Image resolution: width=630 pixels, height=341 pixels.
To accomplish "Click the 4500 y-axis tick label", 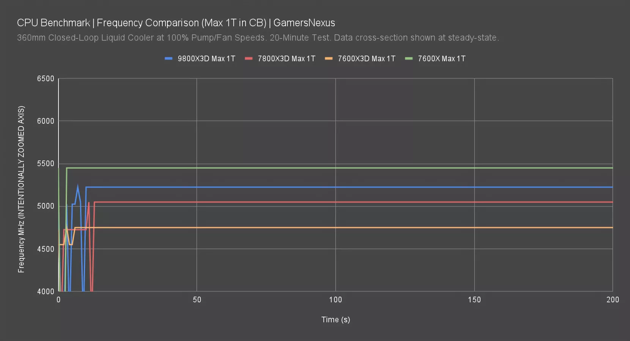I will pyautogui.click(x=46, y=249).
